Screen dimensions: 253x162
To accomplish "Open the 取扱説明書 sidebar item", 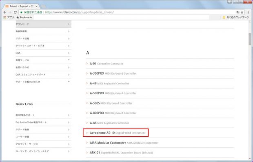I will (x=43, y=31).
